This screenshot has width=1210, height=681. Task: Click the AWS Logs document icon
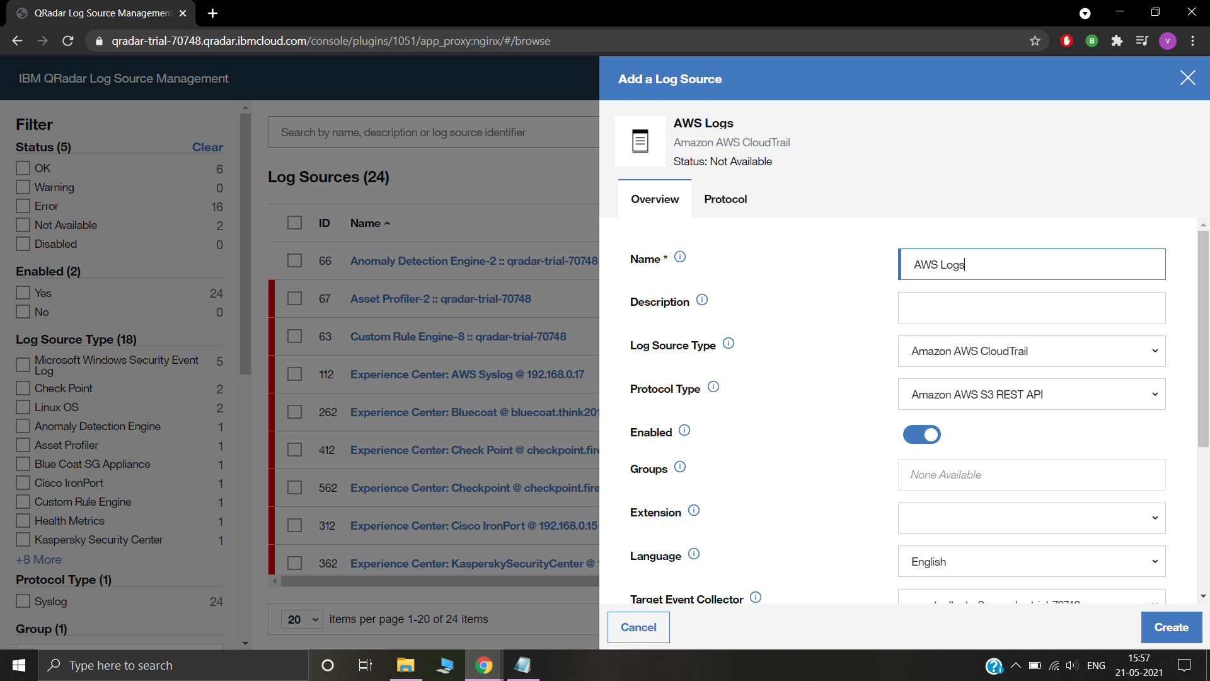point(640,141)
